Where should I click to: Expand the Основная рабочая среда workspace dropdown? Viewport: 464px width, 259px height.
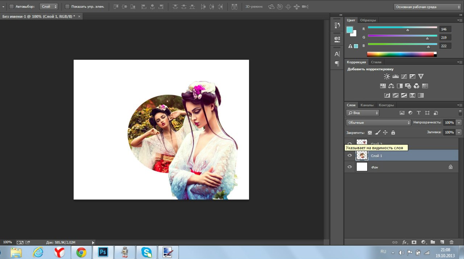(427, 7)
